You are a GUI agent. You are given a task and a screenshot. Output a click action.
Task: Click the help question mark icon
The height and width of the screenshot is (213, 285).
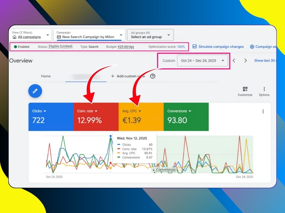tap(153, 76)
